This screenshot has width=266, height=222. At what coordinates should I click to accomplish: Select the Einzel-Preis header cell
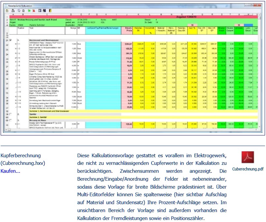127,31
